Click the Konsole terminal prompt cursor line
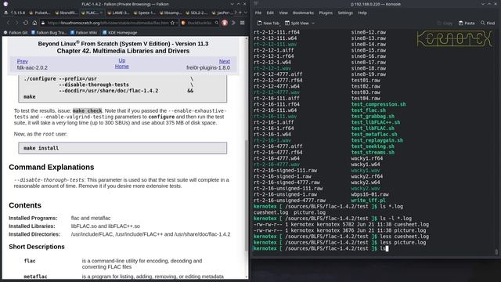The height and width of the screenshot is (282, 501). pos(321,248)
